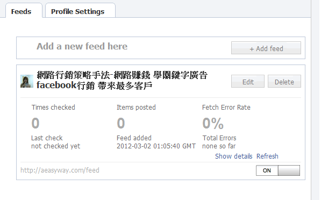Click the 'not checked yet' status text
321x200 pixels.
pos(56,146)
